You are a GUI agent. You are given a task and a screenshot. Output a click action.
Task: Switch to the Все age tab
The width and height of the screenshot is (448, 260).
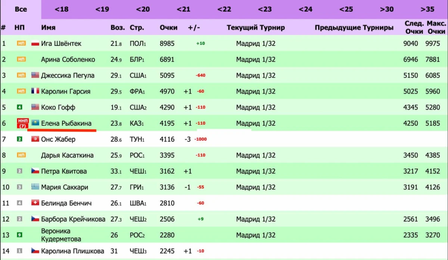click(21, 9)
